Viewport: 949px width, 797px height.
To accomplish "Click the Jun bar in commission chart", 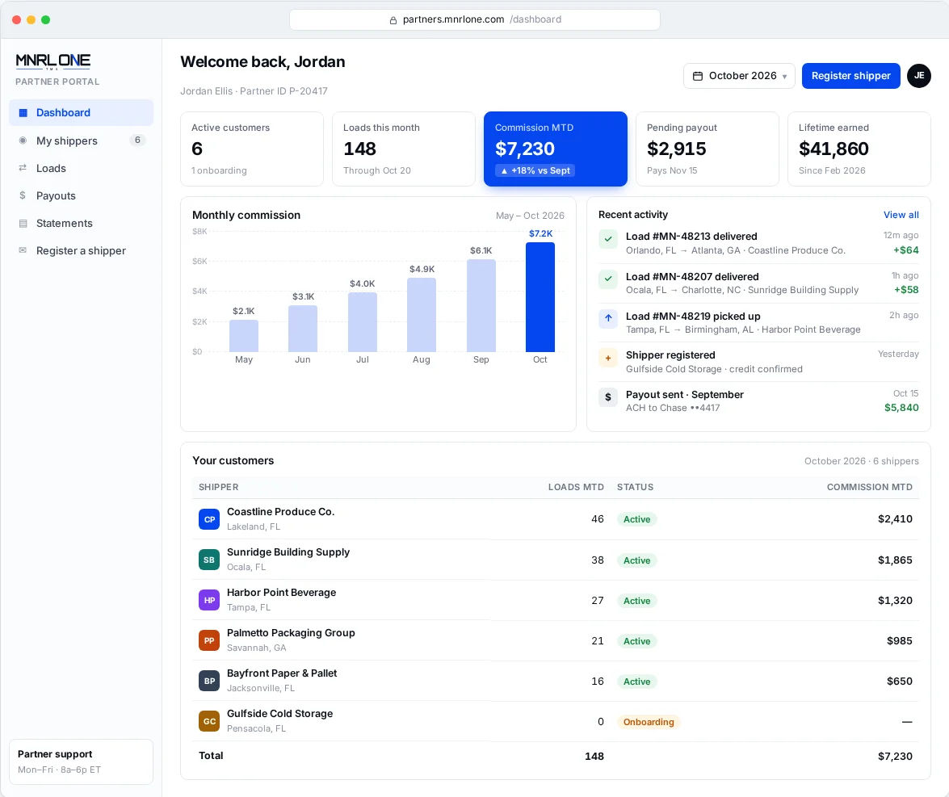I will (303, 329).
